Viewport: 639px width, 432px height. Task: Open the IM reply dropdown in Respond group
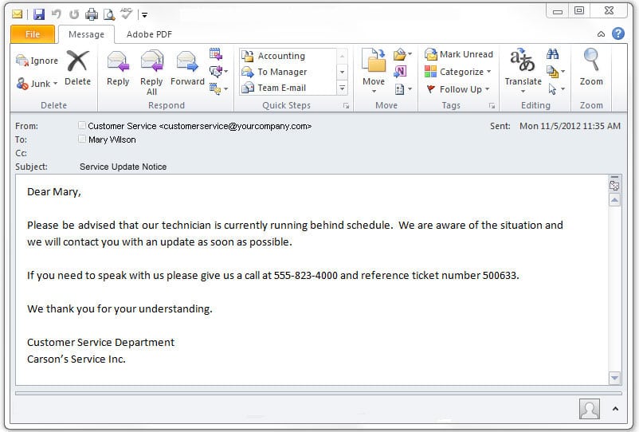pos(218,71)
